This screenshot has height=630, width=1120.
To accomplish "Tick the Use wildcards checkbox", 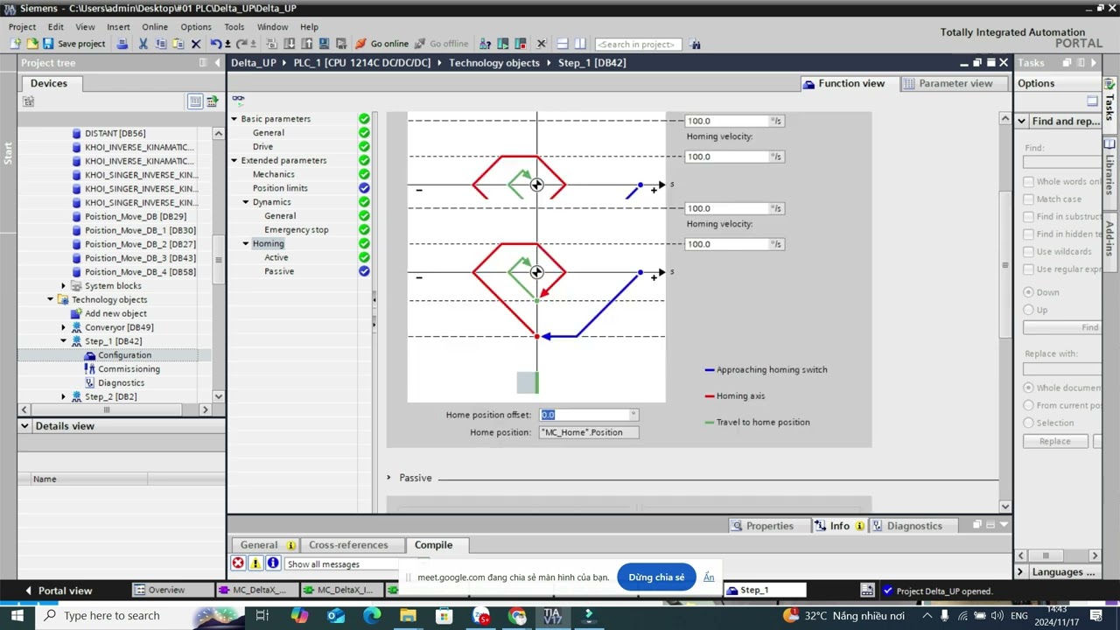I will click(x=1029, y=252).
